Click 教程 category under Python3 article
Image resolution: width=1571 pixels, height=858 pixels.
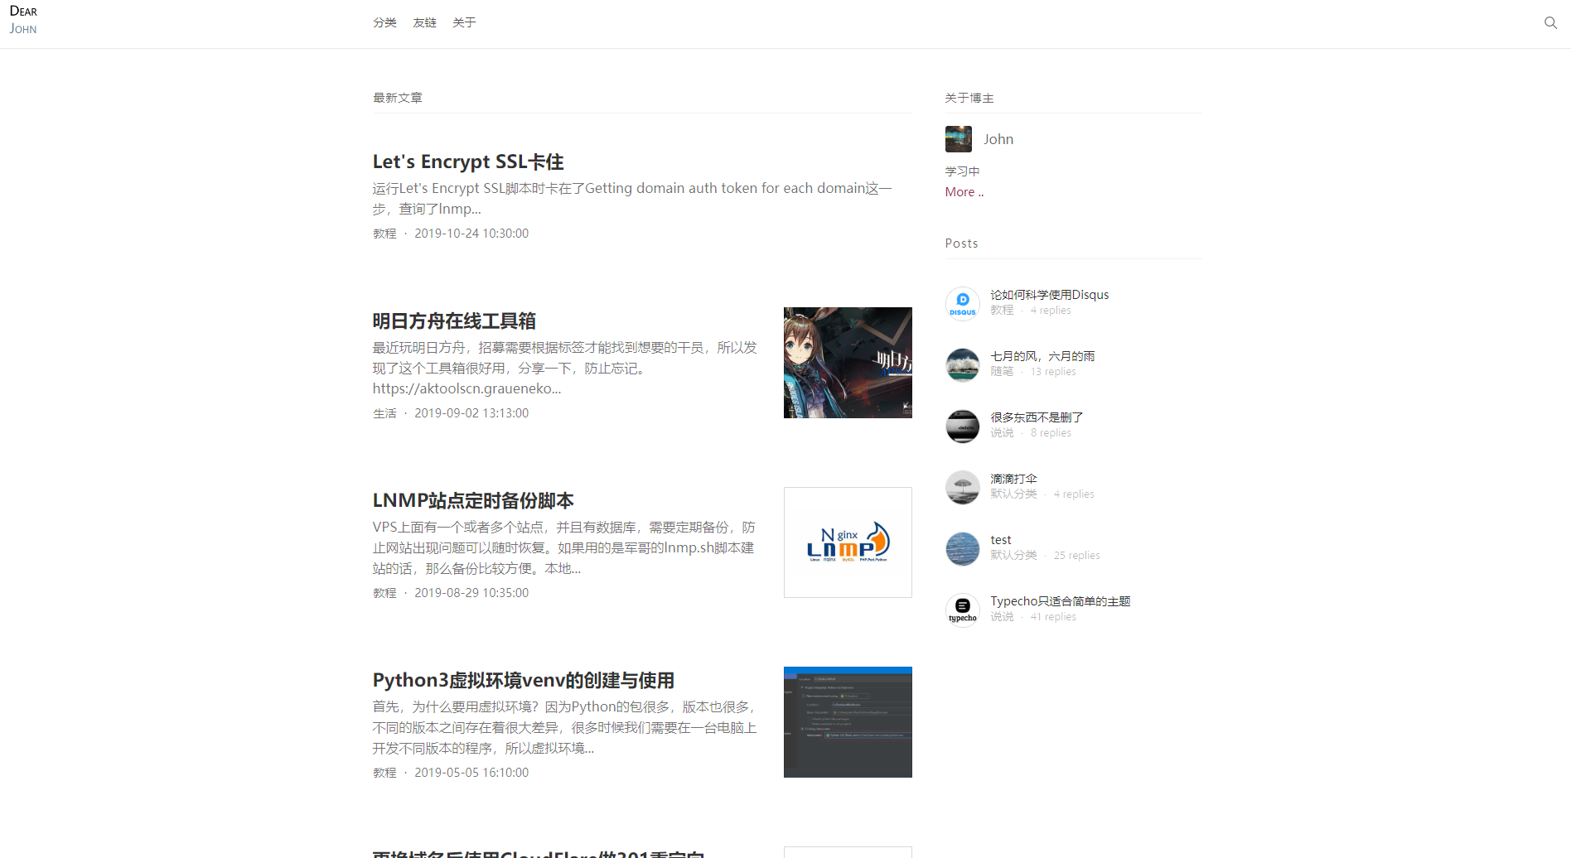point(384,773)
